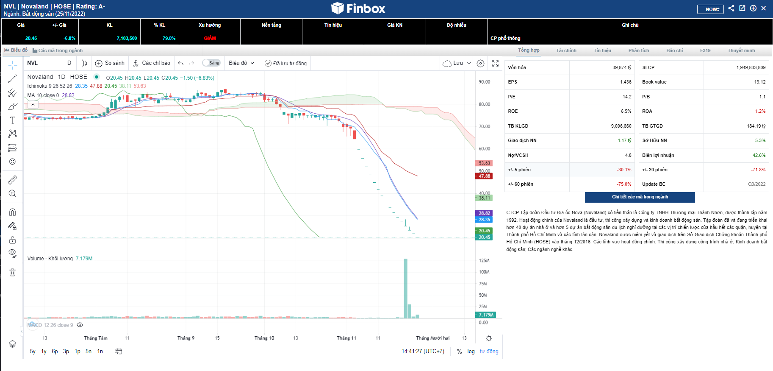Viewport: 773px width, 371px height.
Task: Open compare symbols with So sánh
Action: pos(110,63)
